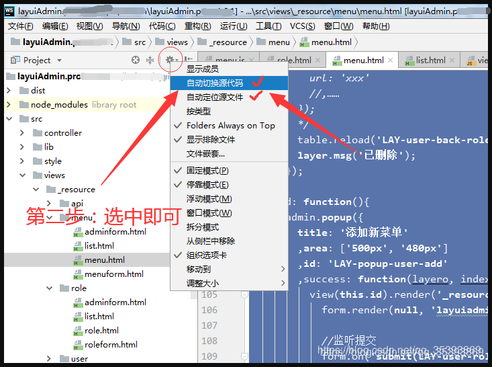Open the Project panel gear settings icon

coord(170,60)
